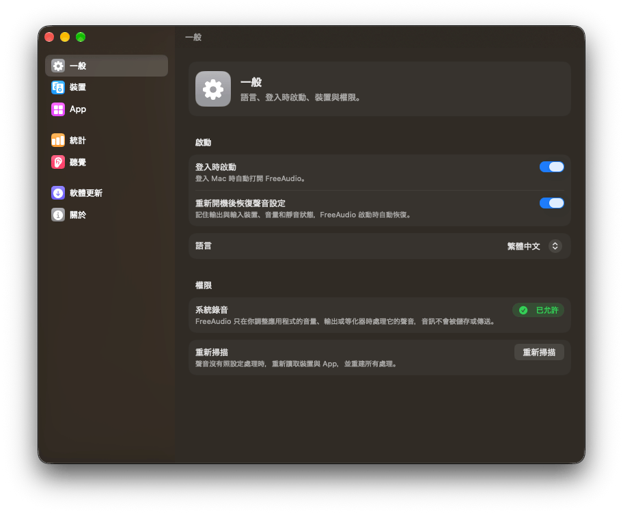Click the pink App grid icon
This screenshot has height=514, width=623.
pyautogui.click(x=58, y=109)
